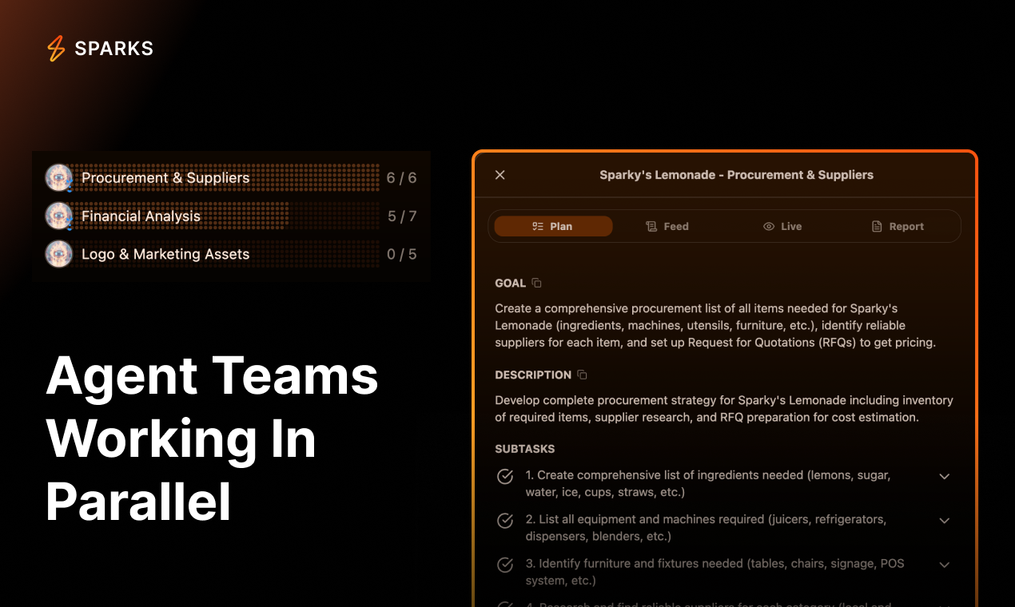Expand subtask 2 equipment and machines chevron
Screen dimensions: 1015x607
944,521
